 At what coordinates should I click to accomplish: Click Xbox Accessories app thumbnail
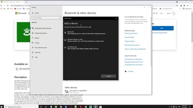(24, 32)
